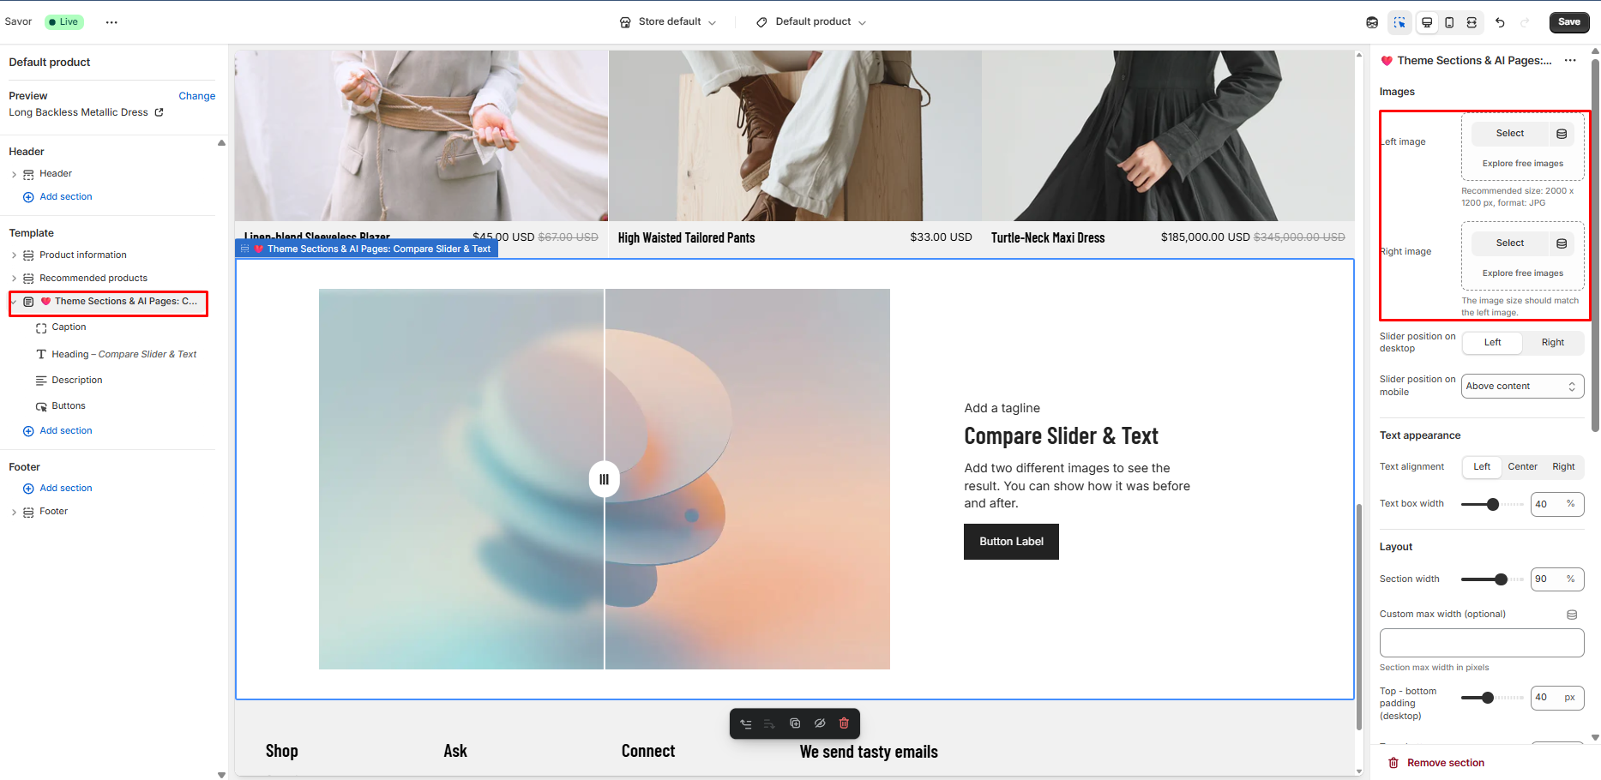Viewport: 1601px width, 780px height.
Task: Click the Buttons block icon
Action: (x=41, y=406)
